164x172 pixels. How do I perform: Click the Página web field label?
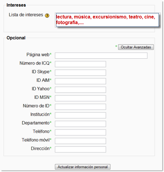pyautogui.click(x=38, y=55)
